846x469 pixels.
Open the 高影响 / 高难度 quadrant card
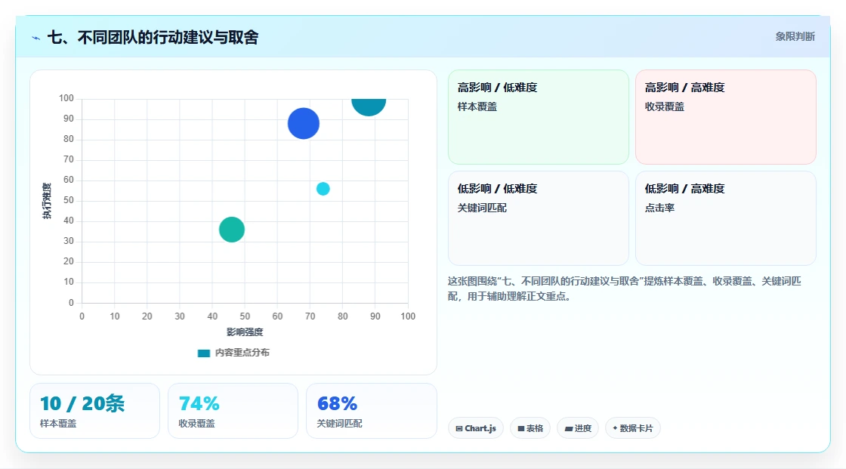point(726,116)
